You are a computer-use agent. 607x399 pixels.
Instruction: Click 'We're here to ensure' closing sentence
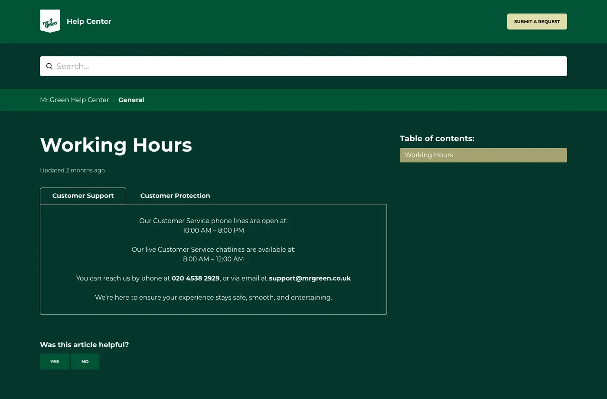click(213, 298)
